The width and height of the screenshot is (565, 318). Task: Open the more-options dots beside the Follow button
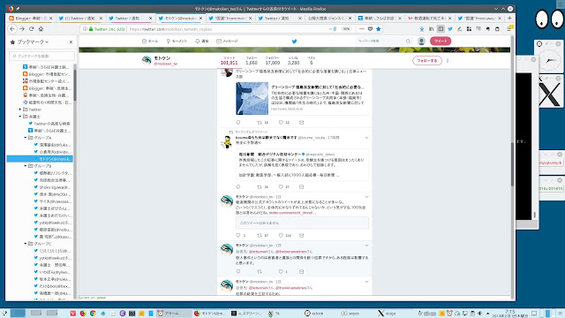coord(448,61)
